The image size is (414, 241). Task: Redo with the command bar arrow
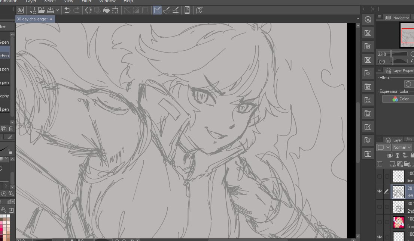point(76,10)
